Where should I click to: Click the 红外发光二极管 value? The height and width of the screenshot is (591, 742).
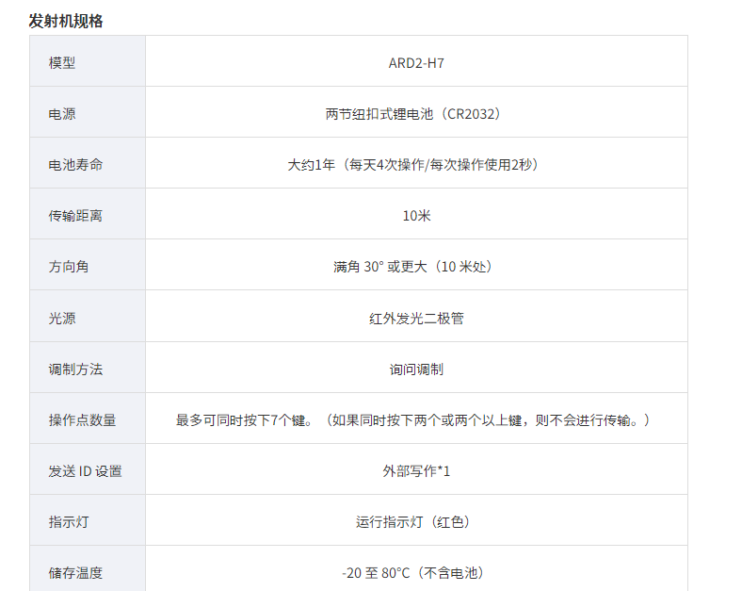point(416,318)
